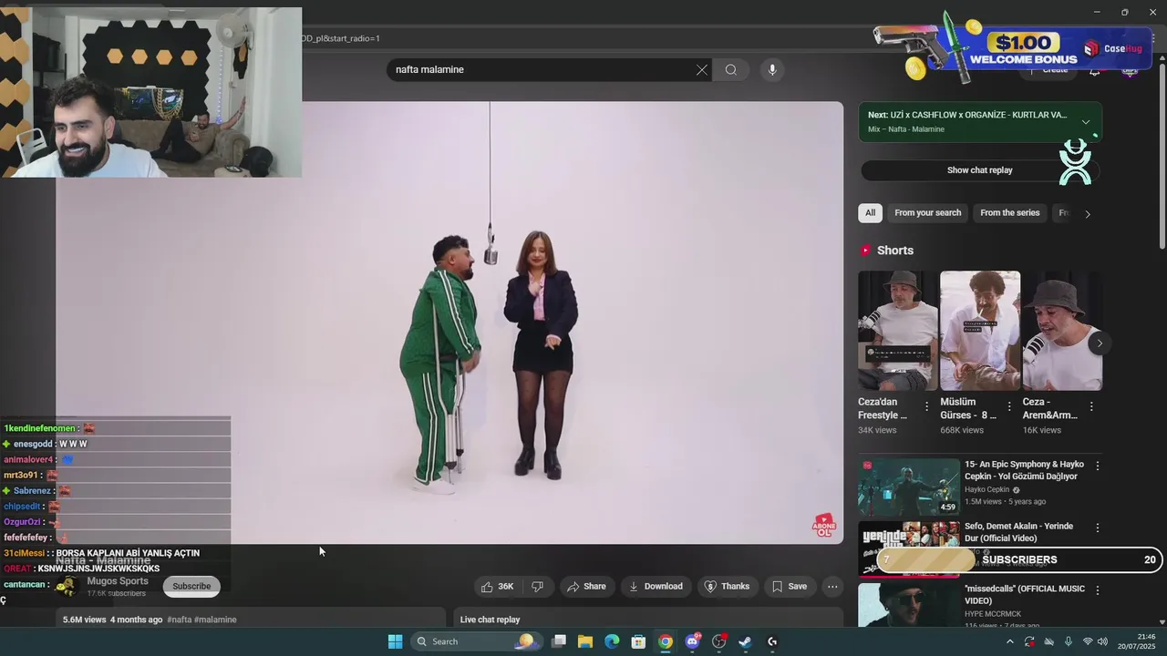Download the video
This screenshot has height=656, width=1167.
coord(655,587)
